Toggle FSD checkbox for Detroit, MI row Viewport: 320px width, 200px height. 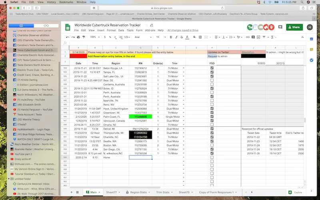tap(212, 129)
